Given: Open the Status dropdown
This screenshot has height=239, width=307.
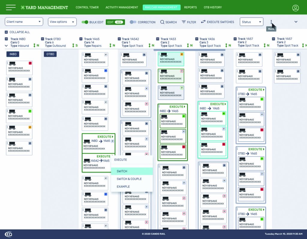Looking at the screenshot, I should [x=251, y=22].
